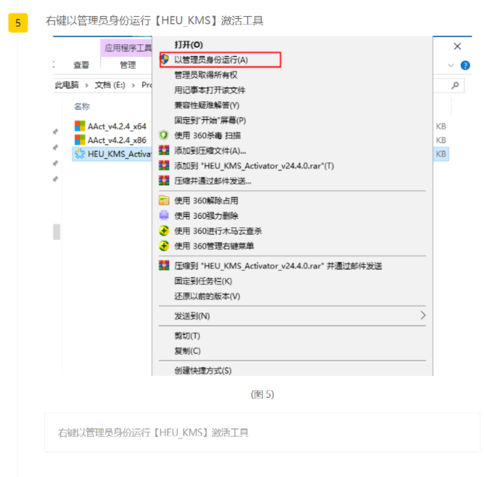Viewport: 484px width, 477px height.
Task: Select the HEU_KMS_Activa file name
Action: [x=120, y=154]
